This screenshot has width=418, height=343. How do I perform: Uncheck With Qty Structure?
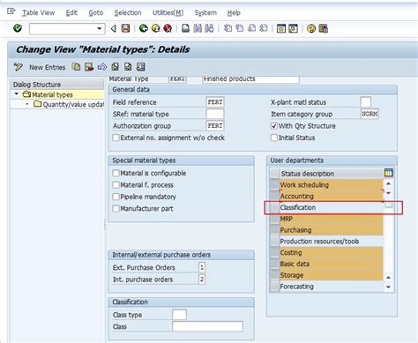273,126
